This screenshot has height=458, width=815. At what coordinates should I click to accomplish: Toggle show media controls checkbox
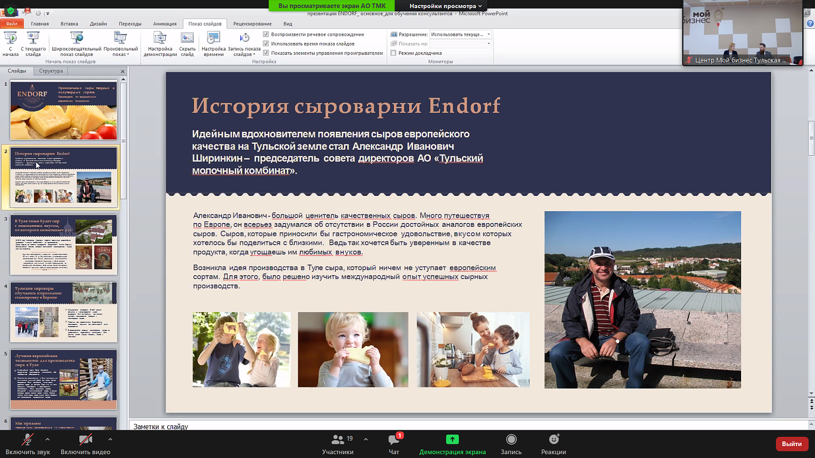[266, 53]
